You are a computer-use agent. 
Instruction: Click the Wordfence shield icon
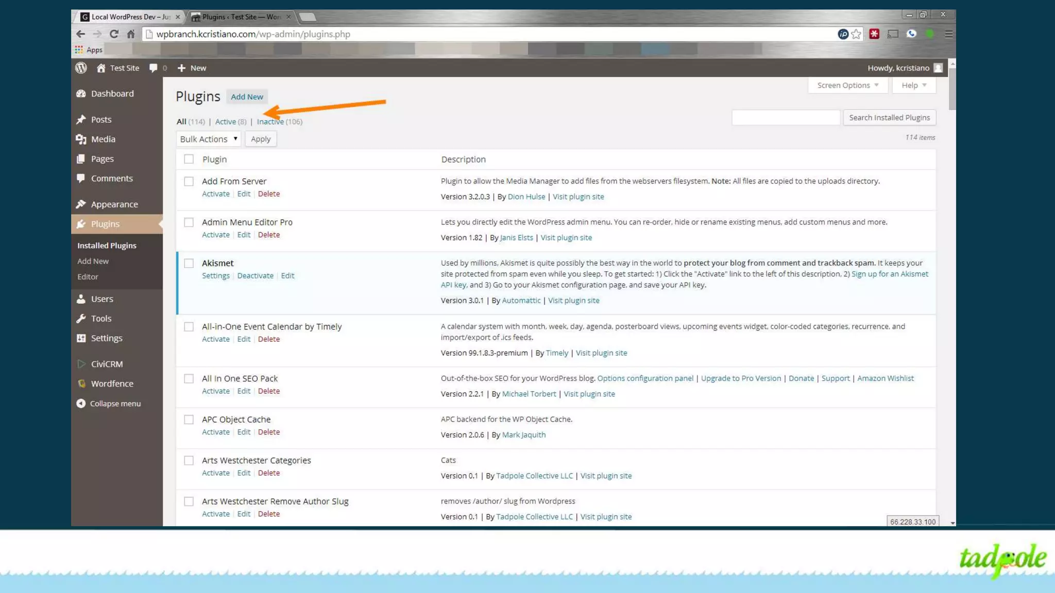tap(81, 383)
